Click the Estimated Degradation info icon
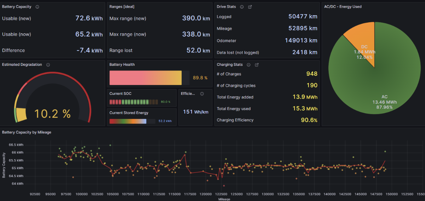The image size is (425, 201). [48, 65]
